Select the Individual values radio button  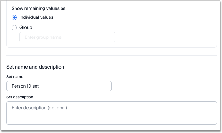point(14,17)
